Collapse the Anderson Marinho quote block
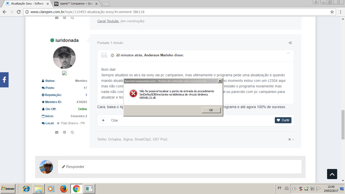The width and height of the screenshot is (345, 194). (x=112, y=55)
